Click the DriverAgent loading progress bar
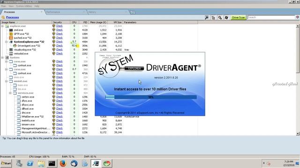This screenshot has width=300, height=168. tap(151, 97)
